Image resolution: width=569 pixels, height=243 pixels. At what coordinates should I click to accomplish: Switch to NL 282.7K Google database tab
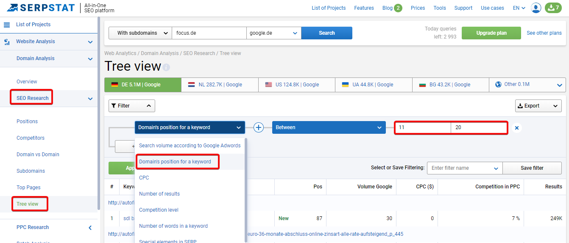click(220, 85)
